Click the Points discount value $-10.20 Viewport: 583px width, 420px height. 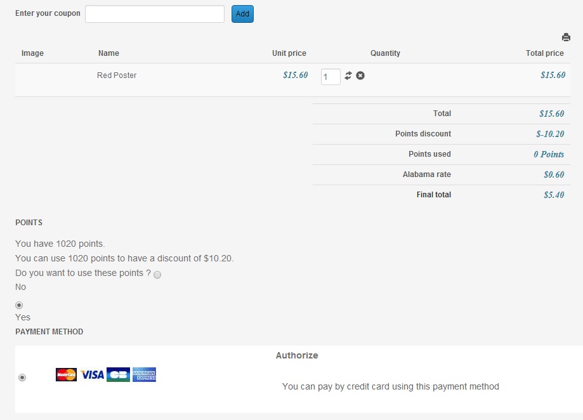point(550,134)
